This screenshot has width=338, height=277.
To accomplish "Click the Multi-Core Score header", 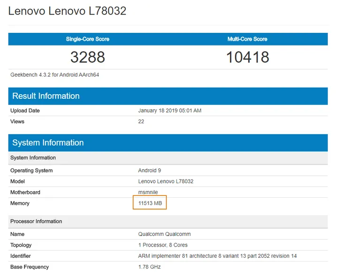I will coord(247,39).
